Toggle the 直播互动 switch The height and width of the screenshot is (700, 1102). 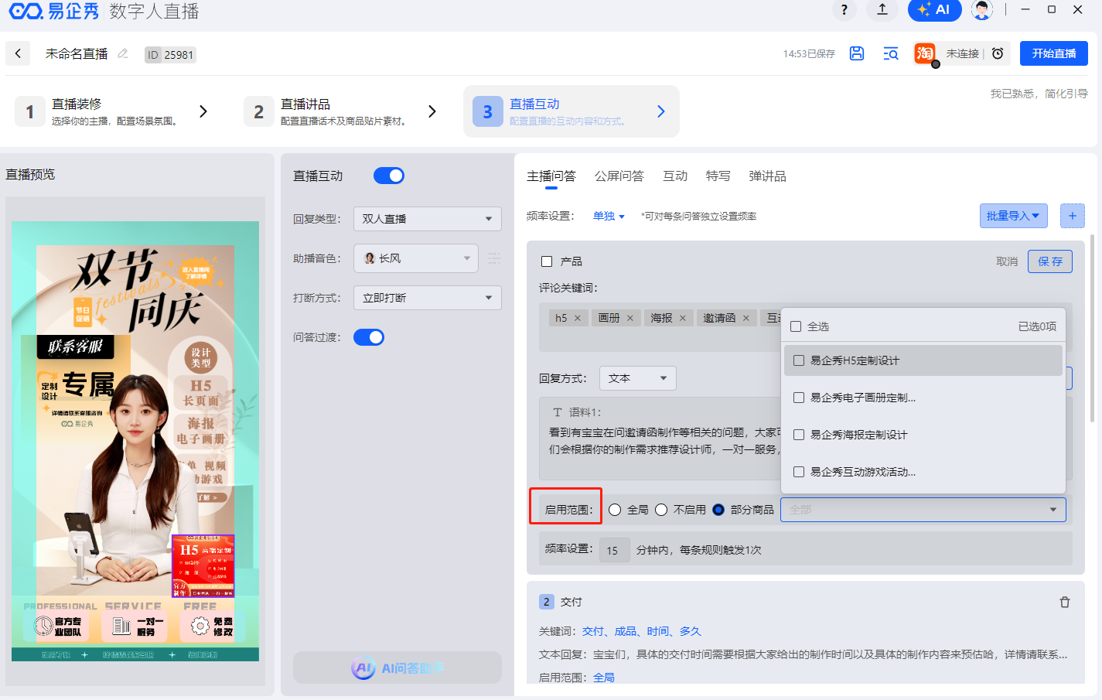[389, 176]
